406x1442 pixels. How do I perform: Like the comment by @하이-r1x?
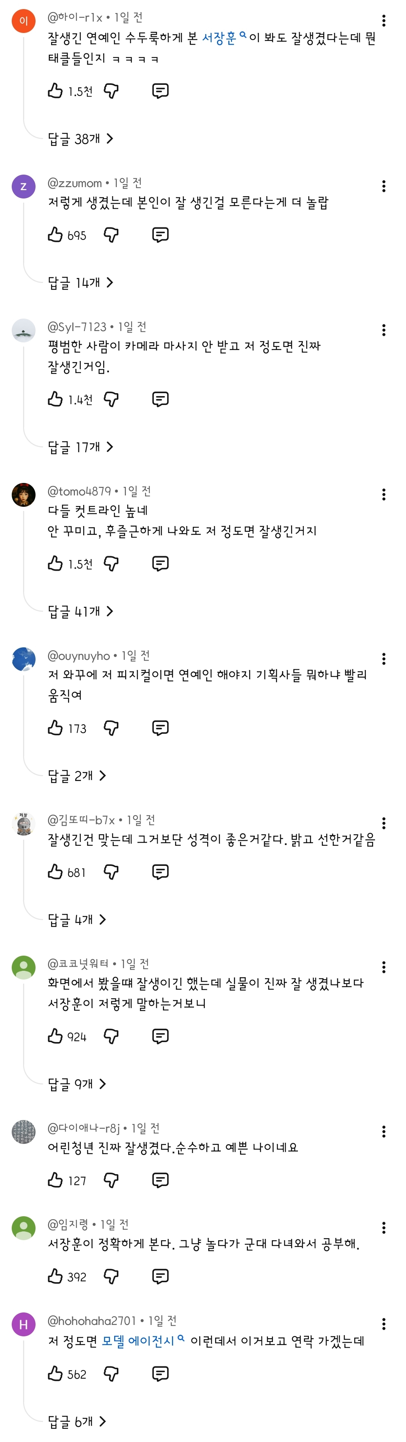[55, 91]
